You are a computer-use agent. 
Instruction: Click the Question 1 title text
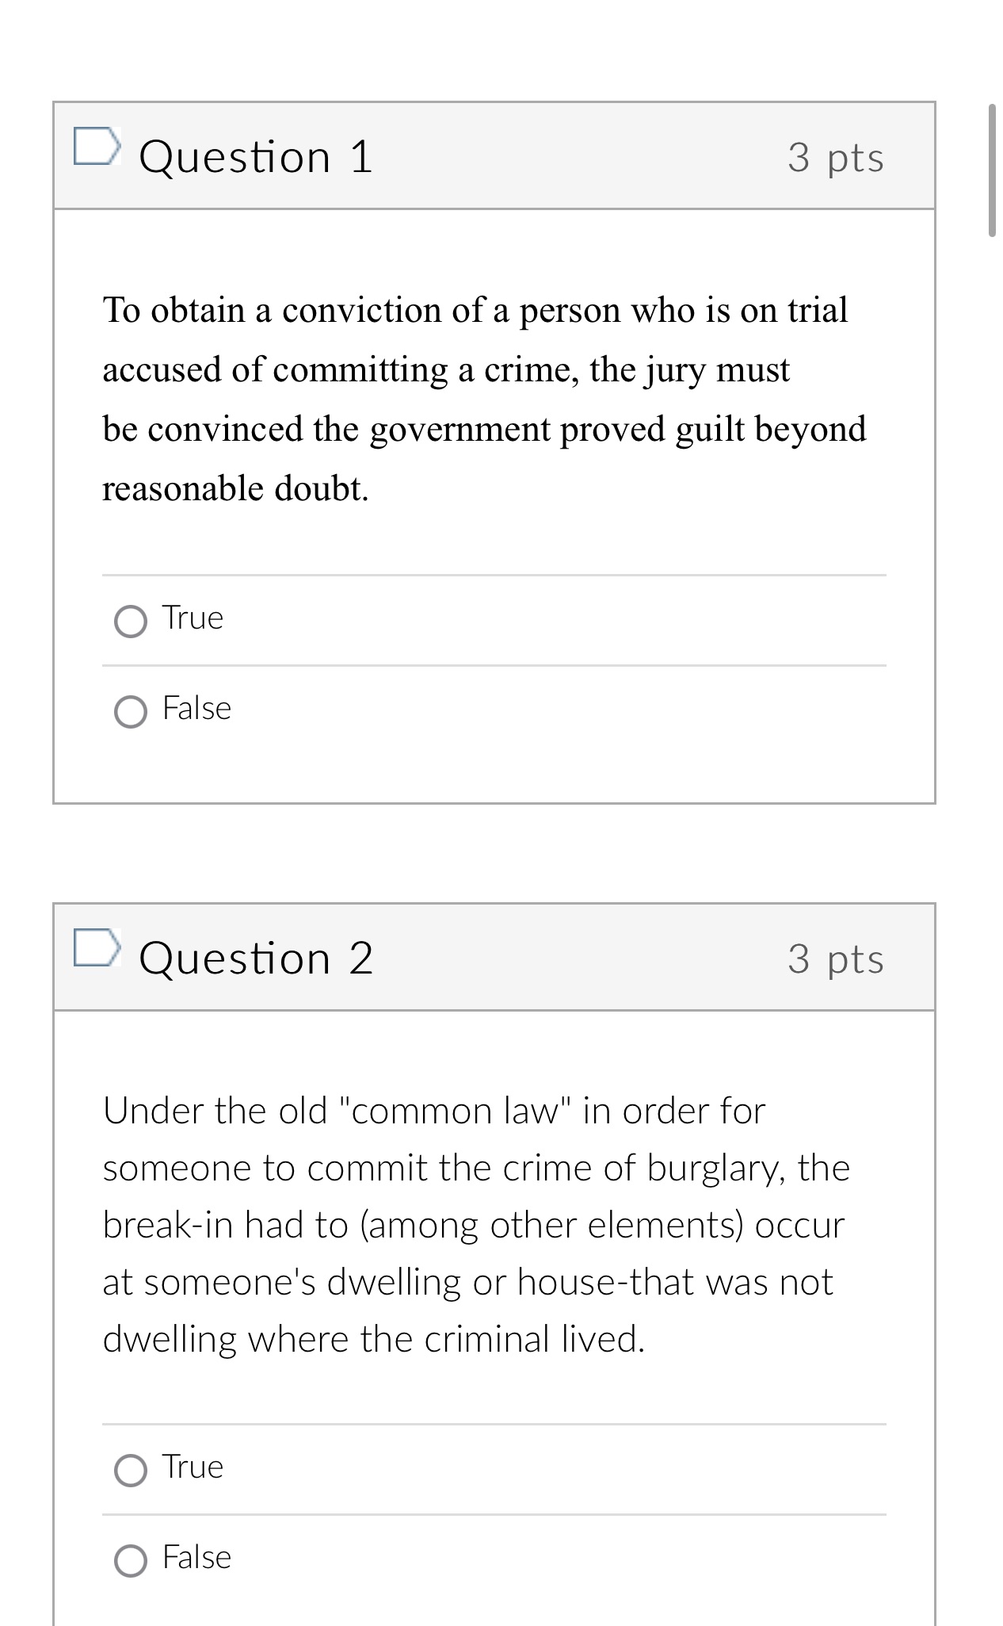tap(255, 155)
